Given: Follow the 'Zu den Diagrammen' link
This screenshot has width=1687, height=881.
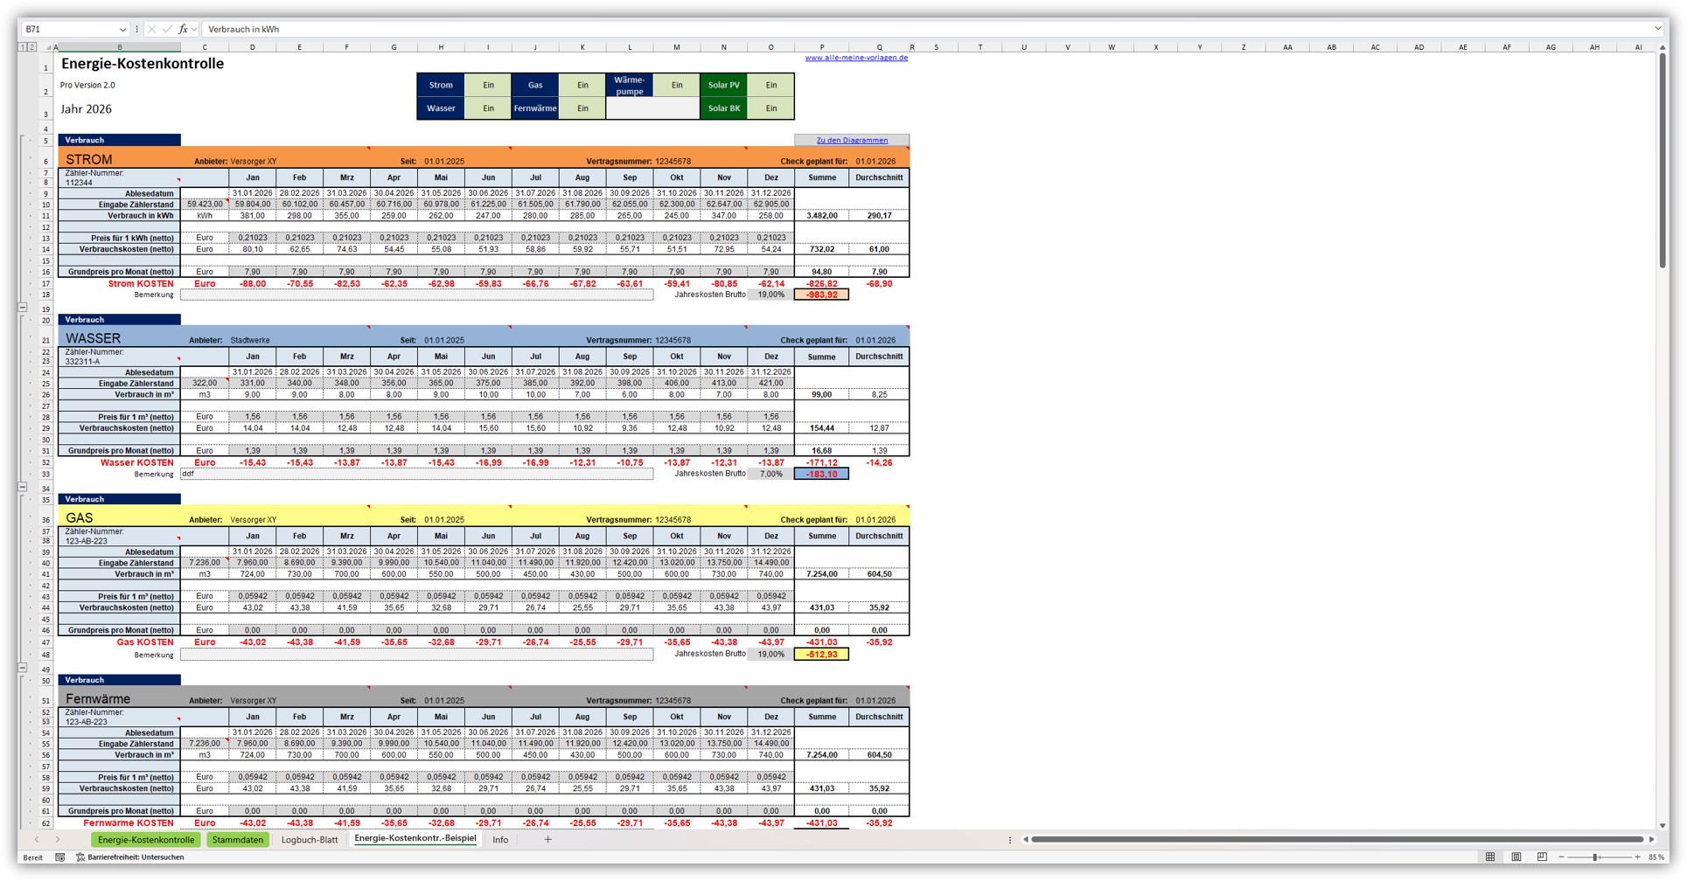Looking at the screenshot, I should [852, 140].
